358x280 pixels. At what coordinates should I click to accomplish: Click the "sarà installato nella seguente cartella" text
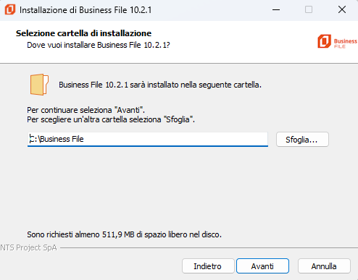[196, 85]
